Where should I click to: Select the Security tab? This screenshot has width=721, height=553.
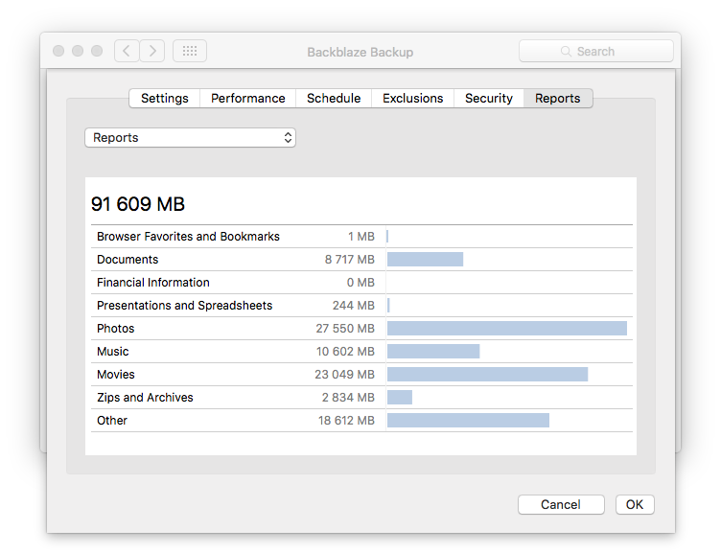point(488,99)
